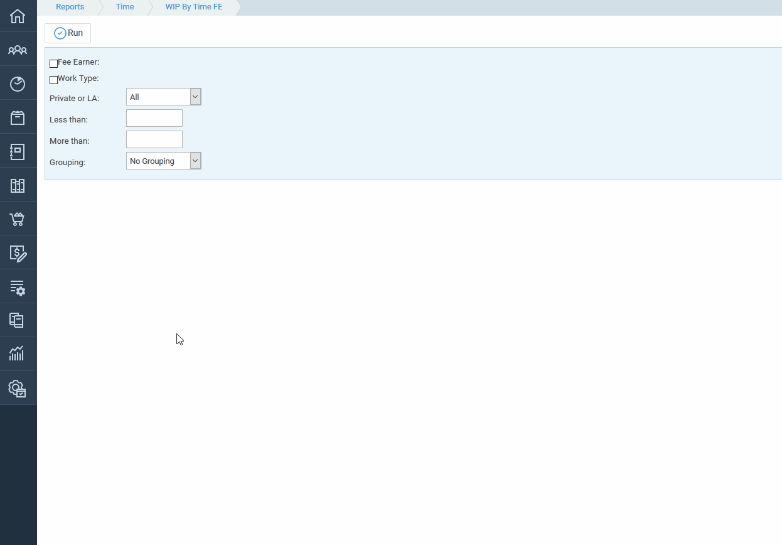
Task: Tick the Fee Earner checkbox
Action: click(x=53, y=63)
